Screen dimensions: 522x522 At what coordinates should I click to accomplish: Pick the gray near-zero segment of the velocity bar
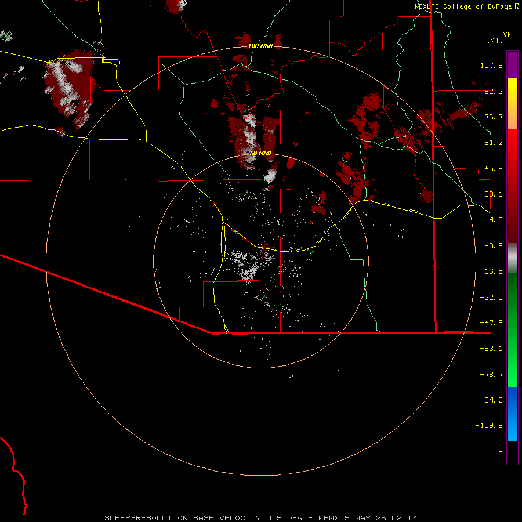click(x=512, y=258)
